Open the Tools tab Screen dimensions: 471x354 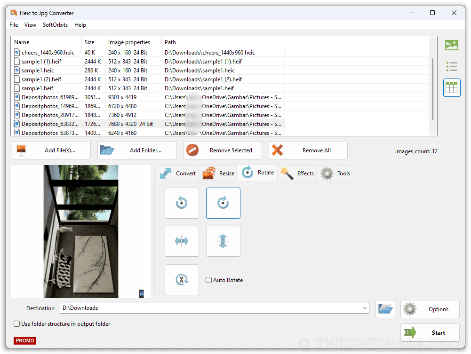click(x=335, y=173)
